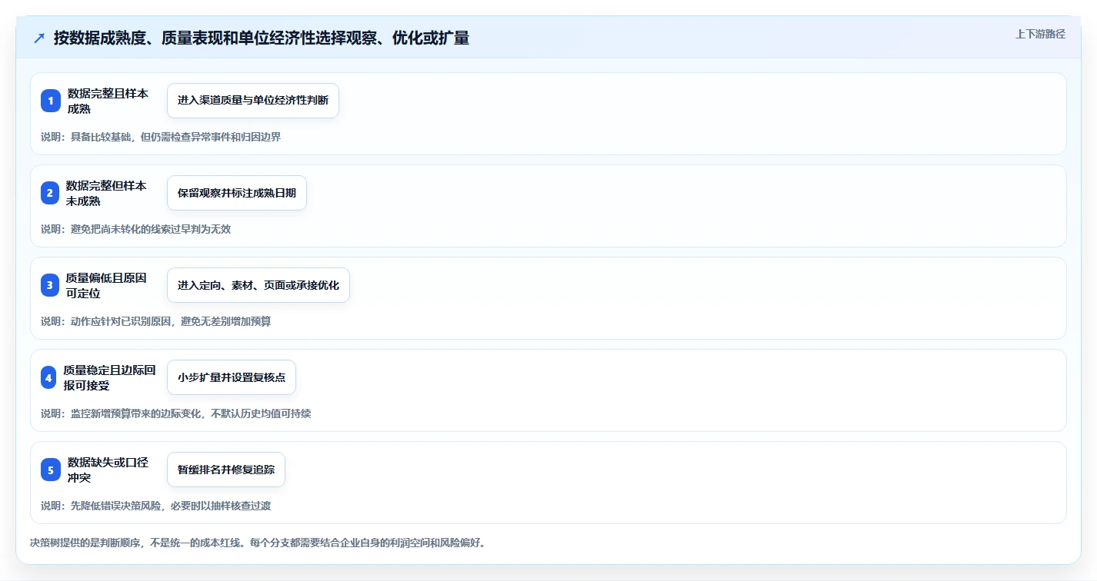This screenshot has width=1097, height=581.
Task: Select the step 1 number badge
Action: (x=51, y=101)
